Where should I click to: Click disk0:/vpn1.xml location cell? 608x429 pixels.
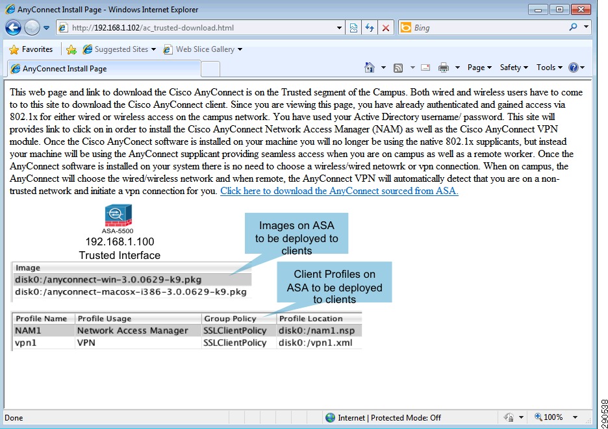(319, 343)
